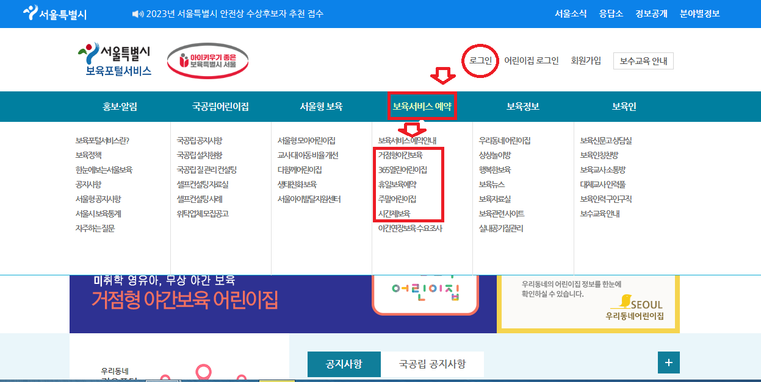Viewport: 761px width, 382px height.
Task: Click the 회원가입 link
Action: point(586,60)
